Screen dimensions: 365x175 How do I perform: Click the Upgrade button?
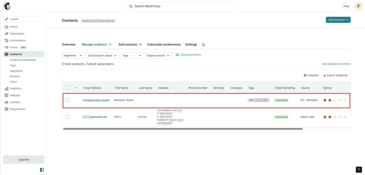tap(24, 160)
